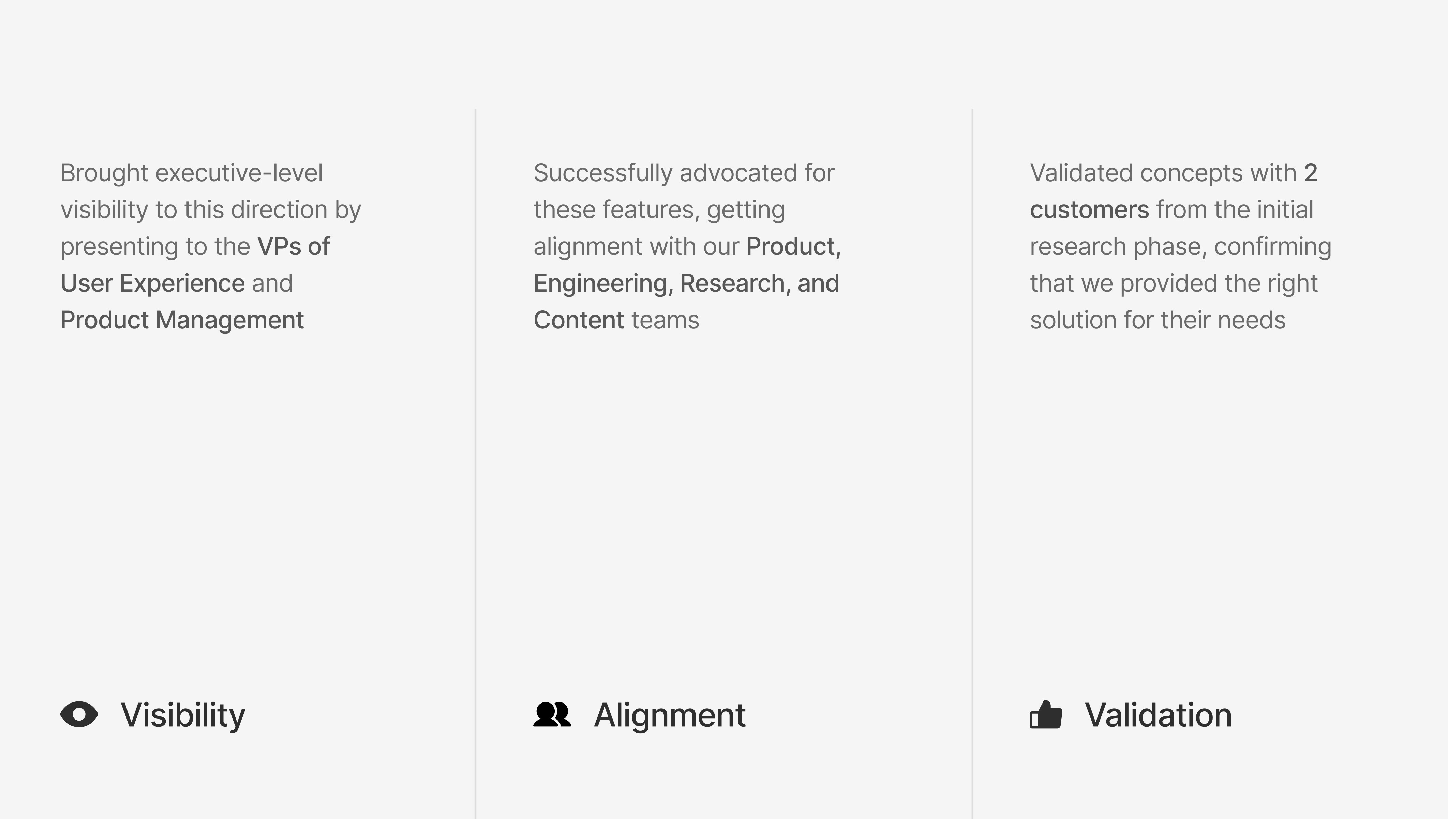Select the Validation heading
Viewport: 1448px width, 819px height.
[1158, 715]
